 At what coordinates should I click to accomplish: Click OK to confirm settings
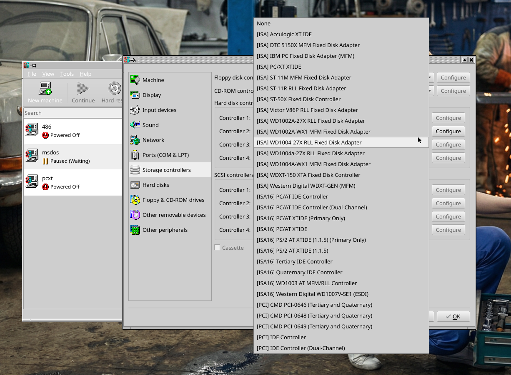[453, 316]
